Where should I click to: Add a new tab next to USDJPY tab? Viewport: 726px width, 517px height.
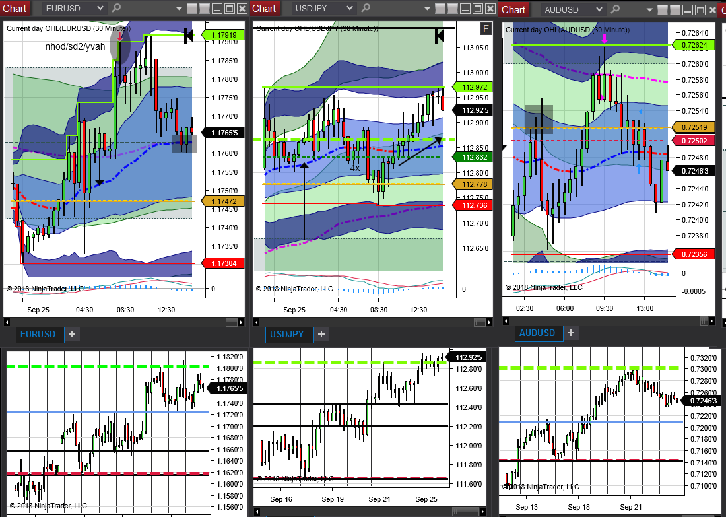click(x=321, y=334)
